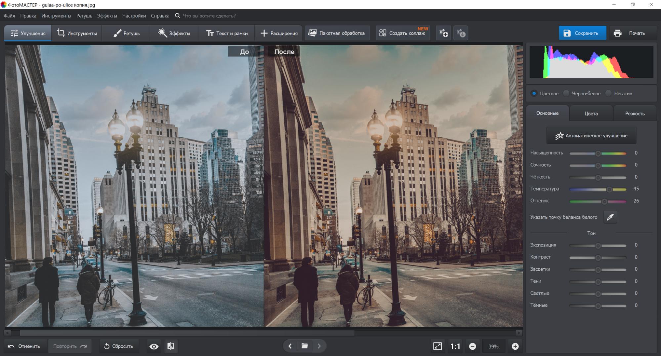The image size is (661, 356).
Task: Click the preset history sliders icon
Action: coord(461,33)
